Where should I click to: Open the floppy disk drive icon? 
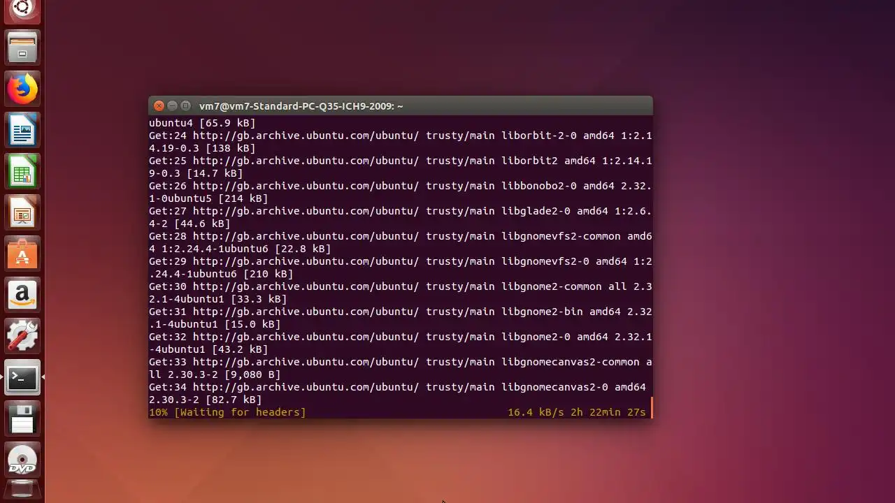pyautogui.click(x=22, y=419)
